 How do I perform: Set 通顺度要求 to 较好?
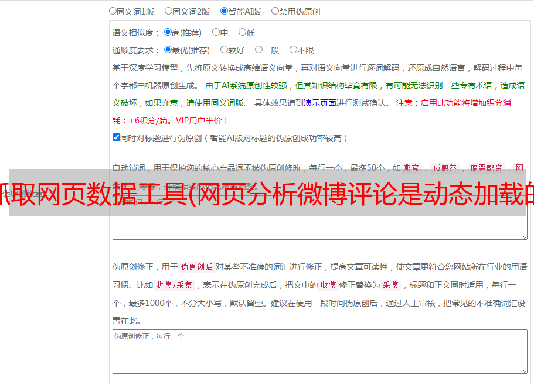224,50
